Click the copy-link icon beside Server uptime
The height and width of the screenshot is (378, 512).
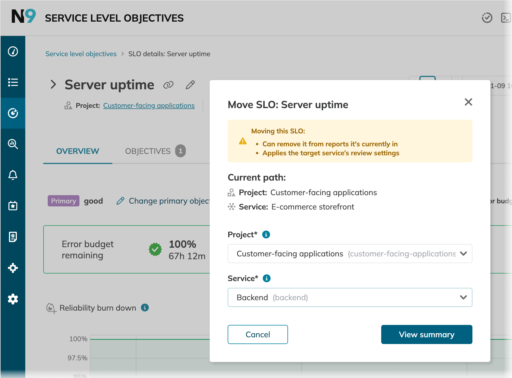coord(169,85)
